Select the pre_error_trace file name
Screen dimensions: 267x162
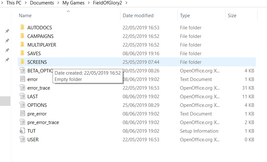(x=43, y=122)
